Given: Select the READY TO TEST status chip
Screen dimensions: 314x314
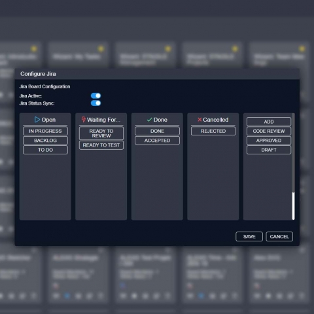Looking at the screenshot, I should tap(101, 145).
